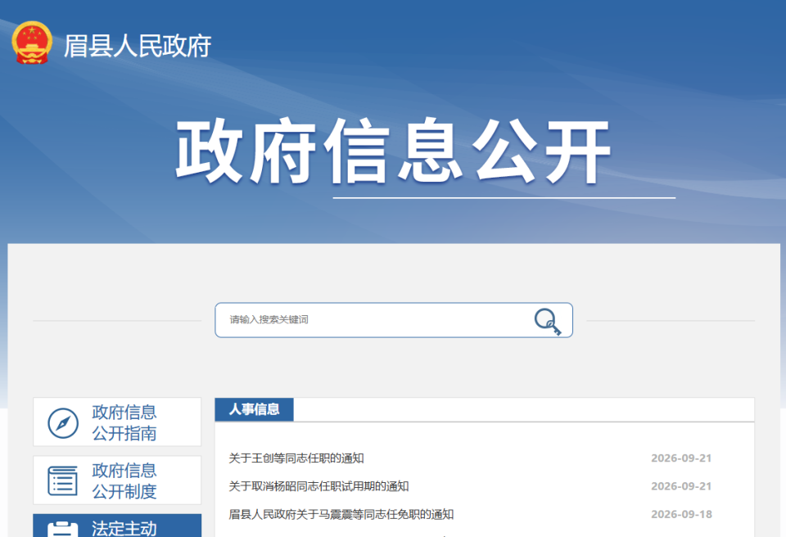Click the 政府信息公开 banner heading
The width and height of the screenshot is (786, 537).
(394, 151)
